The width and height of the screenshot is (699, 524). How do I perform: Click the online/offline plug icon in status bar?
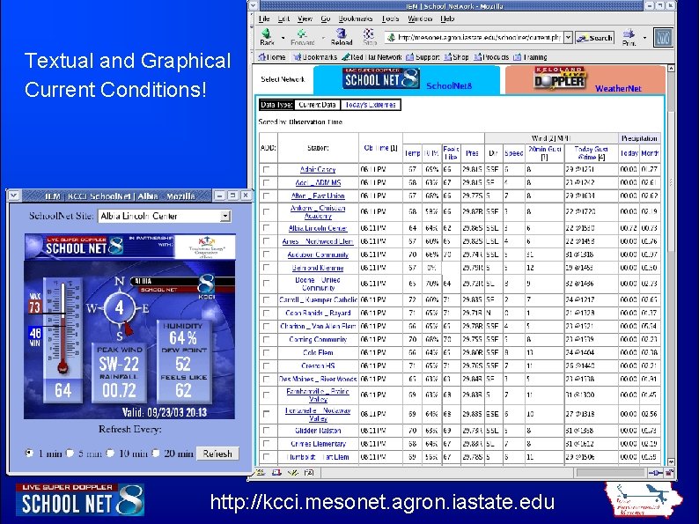click(x=655, y=473)
